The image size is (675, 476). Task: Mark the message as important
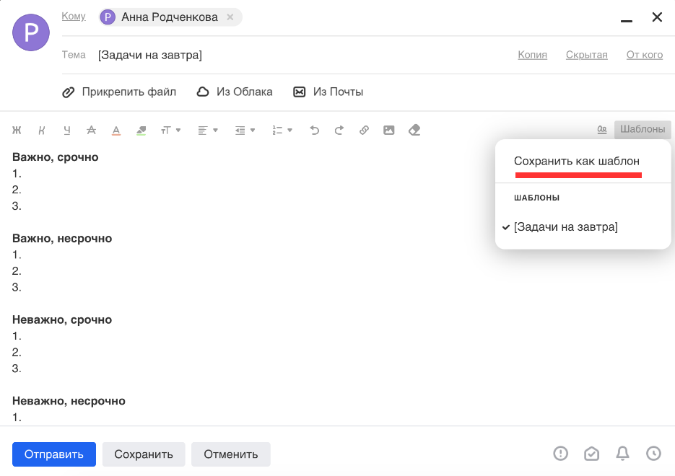tap(561, 454)
